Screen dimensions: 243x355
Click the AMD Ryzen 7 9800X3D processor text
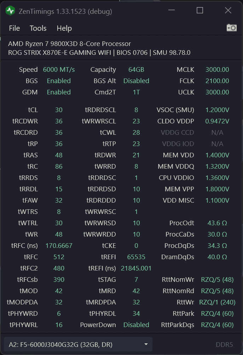tap(69, 44)
